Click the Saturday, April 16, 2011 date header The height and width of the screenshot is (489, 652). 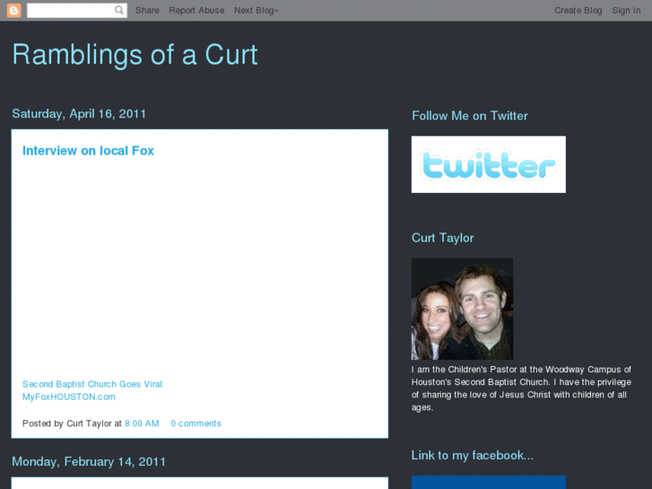click(79, 114)
